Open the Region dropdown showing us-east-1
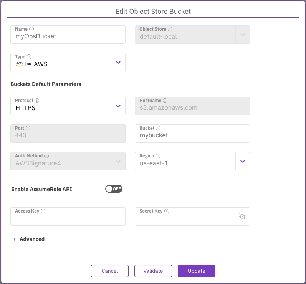The width and height of the screenshot is (306, 284). tap(242, 161)
